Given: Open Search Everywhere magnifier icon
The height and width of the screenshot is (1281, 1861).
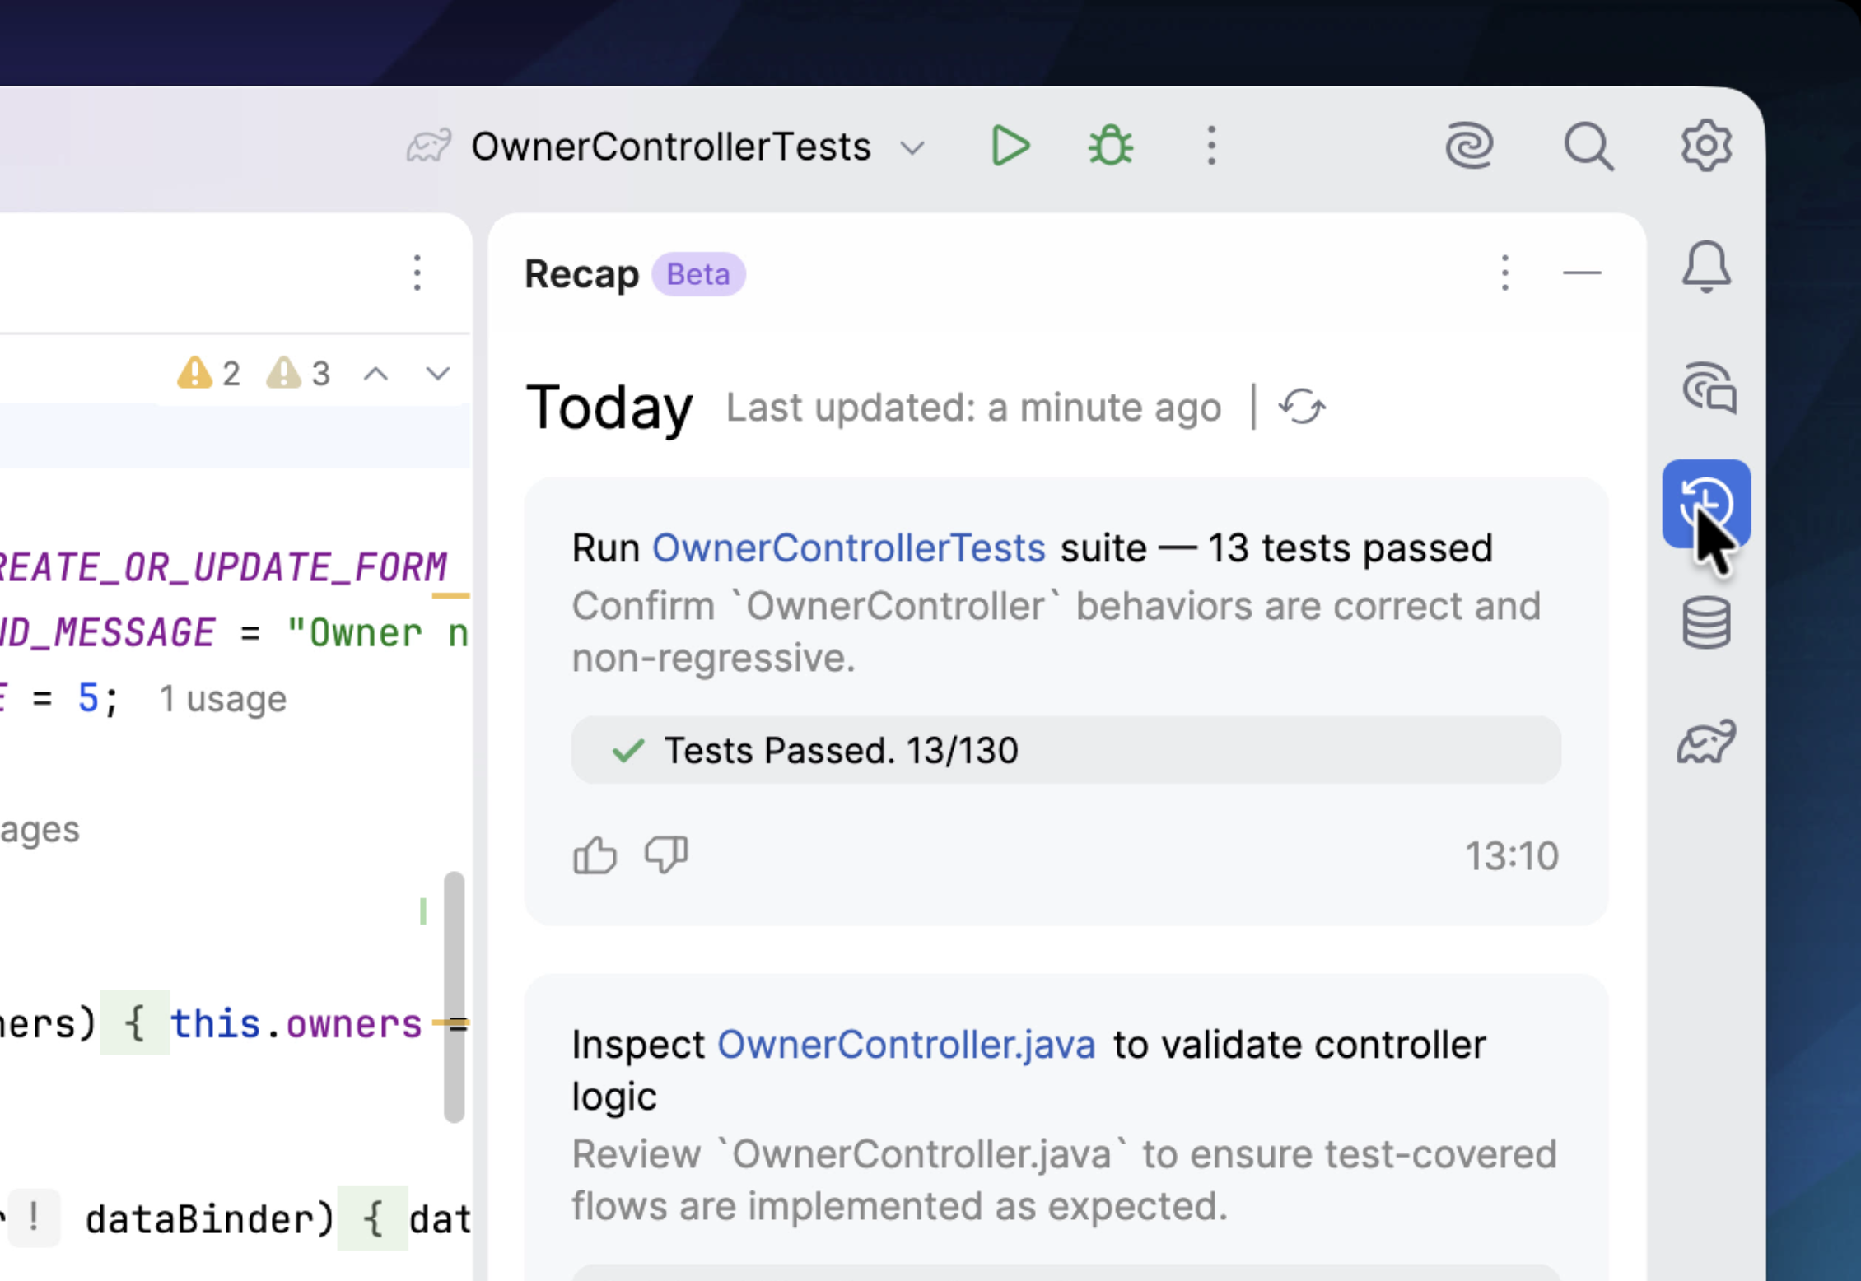Looking at the screenshot, I should (1588, 147).
